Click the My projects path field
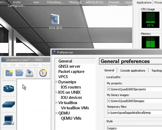This screenshot has height=130, width=162. [135, 89]
